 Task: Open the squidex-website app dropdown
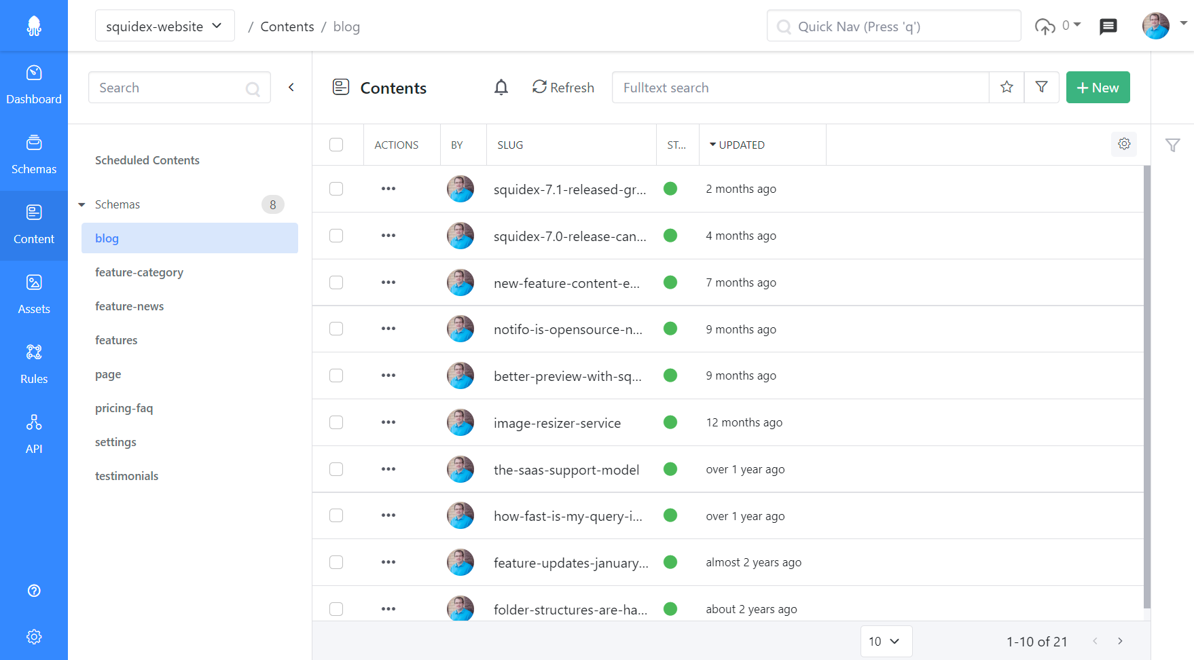pos(165,26)
